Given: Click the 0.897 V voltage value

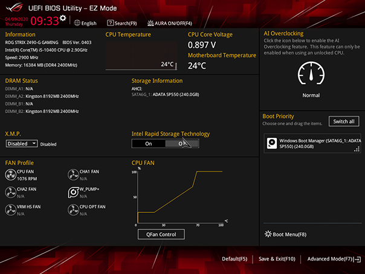Looking at the screenshot, I should 202,45.
